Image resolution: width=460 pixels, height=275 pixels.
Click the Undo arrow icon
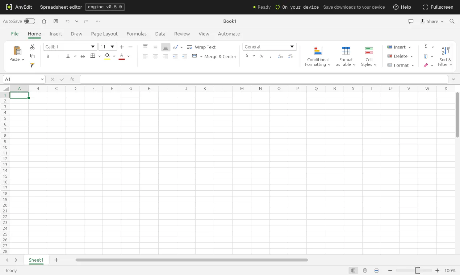[x=67, y=21]
